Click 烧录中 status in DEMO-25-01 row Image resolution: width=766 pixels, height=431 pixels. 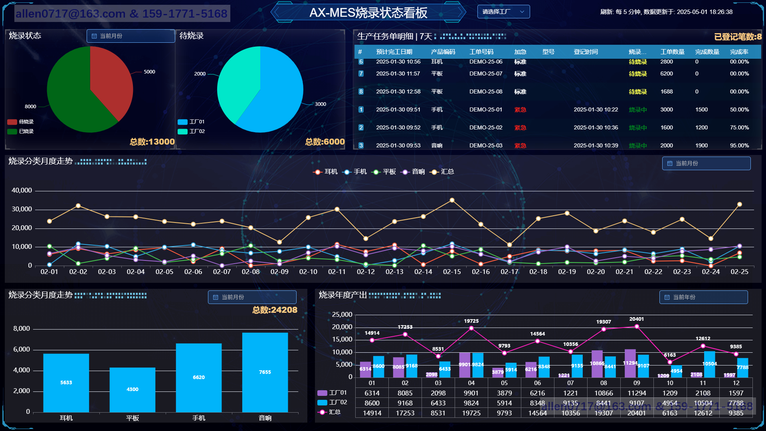click(638, 109)
